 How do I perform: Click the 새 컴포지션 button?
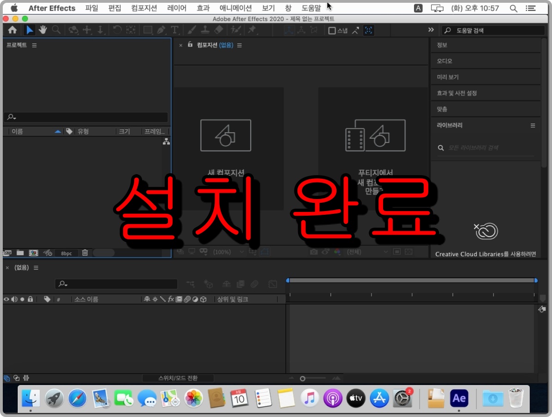226,135
